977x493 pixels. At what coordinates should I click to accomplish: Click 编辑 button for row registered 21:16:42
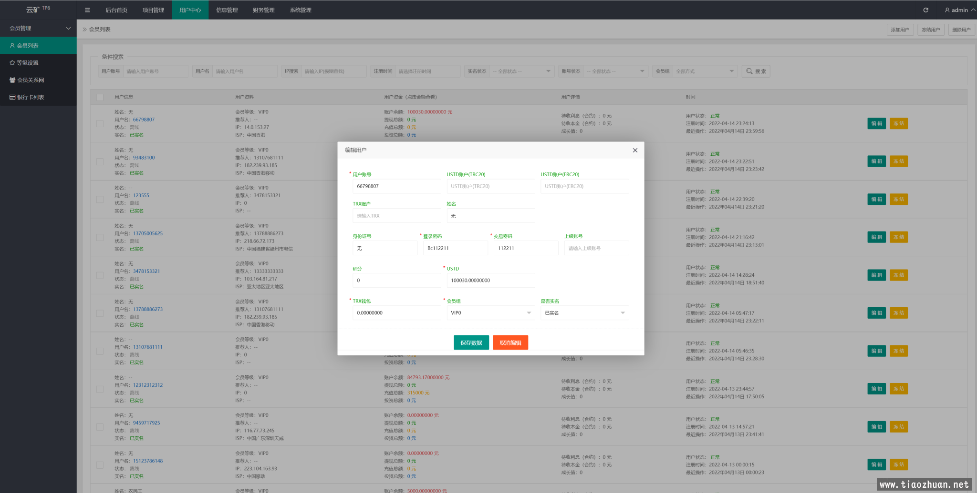coord(877,237)
